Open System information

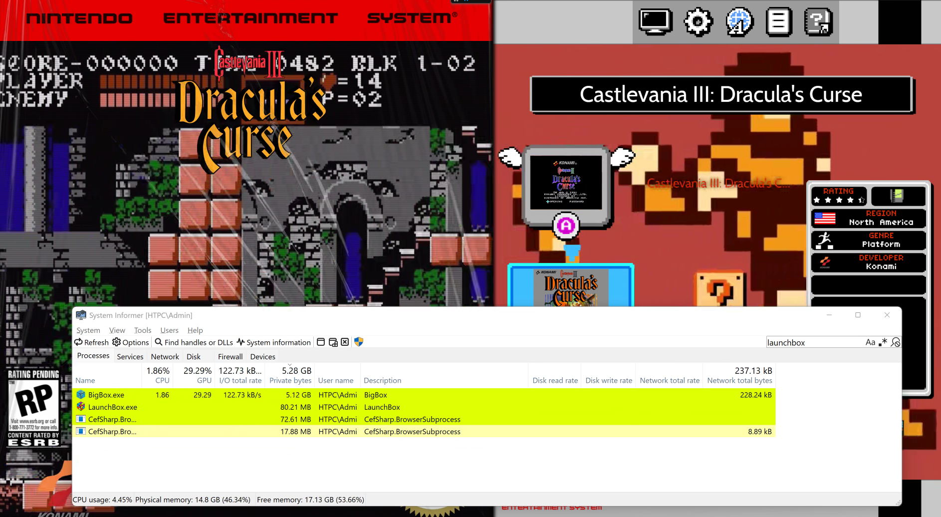coord(273,342)
